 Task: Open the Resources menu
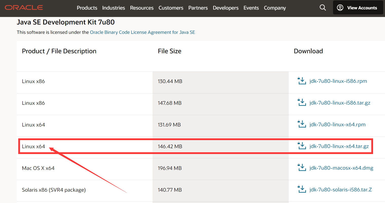142,8
